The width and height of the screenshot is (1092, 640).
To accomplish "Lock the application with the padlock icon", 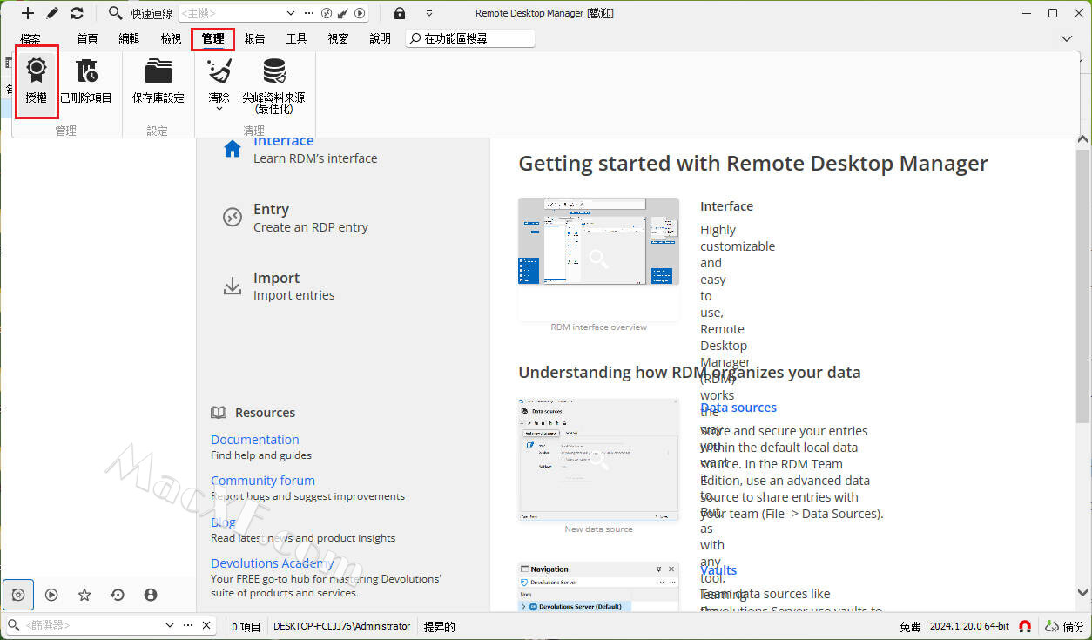I will point(399,13).
